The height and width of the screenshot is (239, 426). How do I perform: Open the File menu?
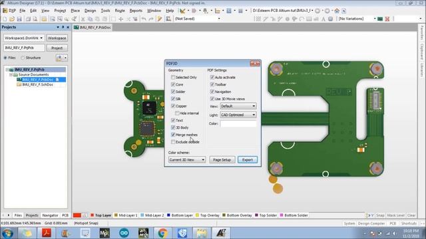point(22,11)
